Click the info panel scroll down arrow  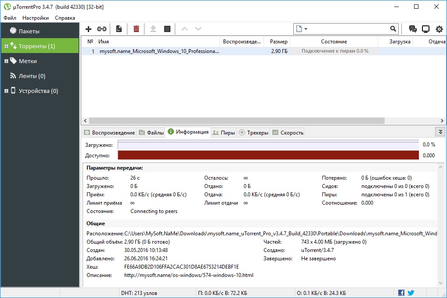click(441, 283)
